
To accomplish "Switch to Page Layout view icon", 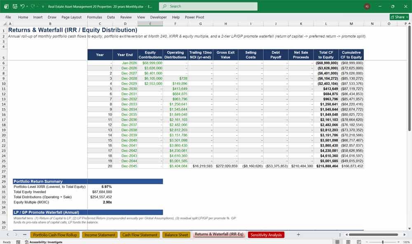I will [348, 242].
